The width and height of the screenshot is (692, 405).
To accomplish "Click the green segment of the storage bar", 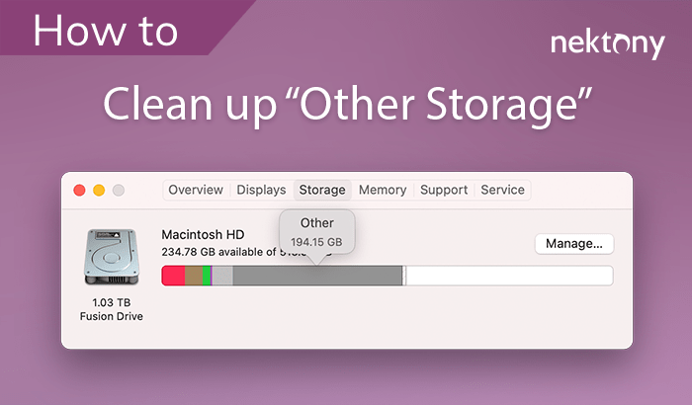I will click(x=207, y=276).
